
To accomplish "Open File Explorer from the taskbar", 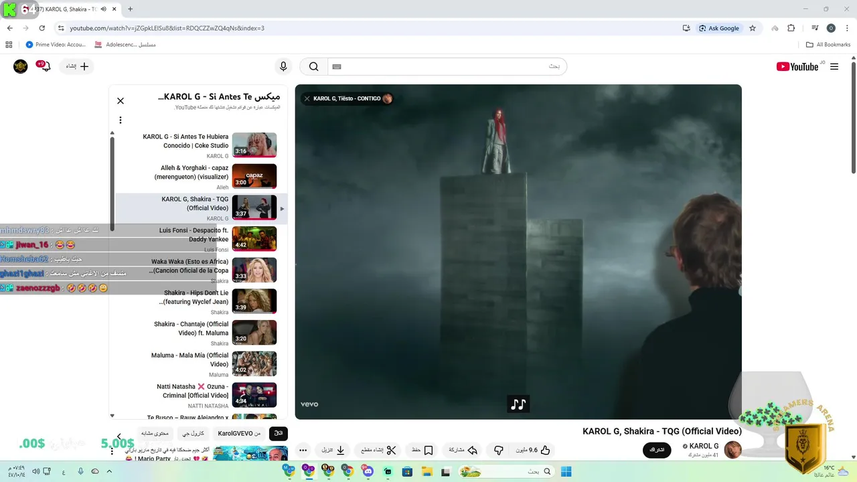I will point(426,471).
